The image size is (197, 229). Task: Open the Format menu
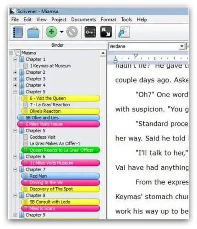coord(108,20)
